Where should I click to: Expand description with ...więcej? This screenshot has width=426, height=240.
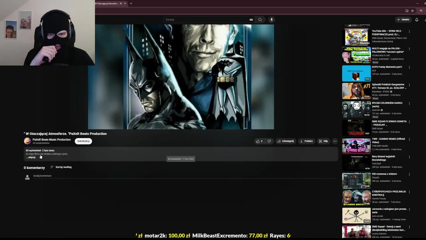(31, 157)
